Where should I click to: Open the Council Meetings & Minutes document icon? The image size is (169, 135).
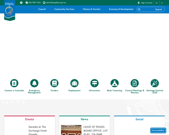point(135,83)
